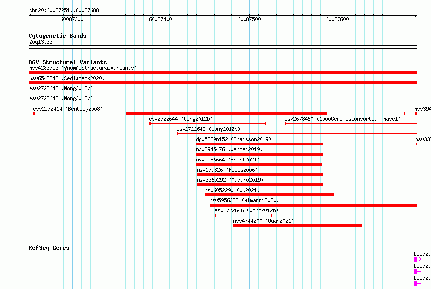This screenshot has width=431, height=289.
Task: Click the nsv5956232 Almarri2020 variant bar
Action: 314,205
